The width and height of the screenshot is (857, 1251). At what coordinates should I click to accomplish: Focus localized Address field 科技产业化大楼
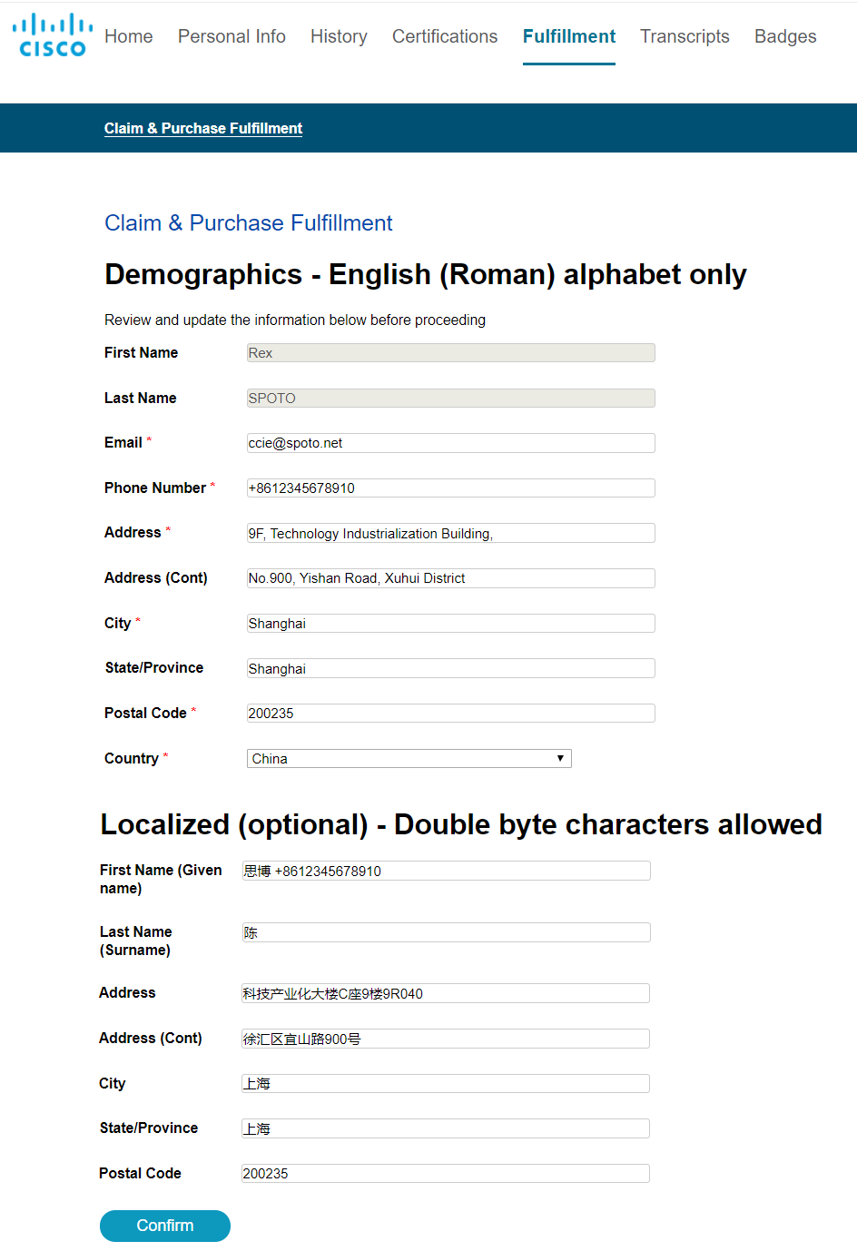[446, 993]
